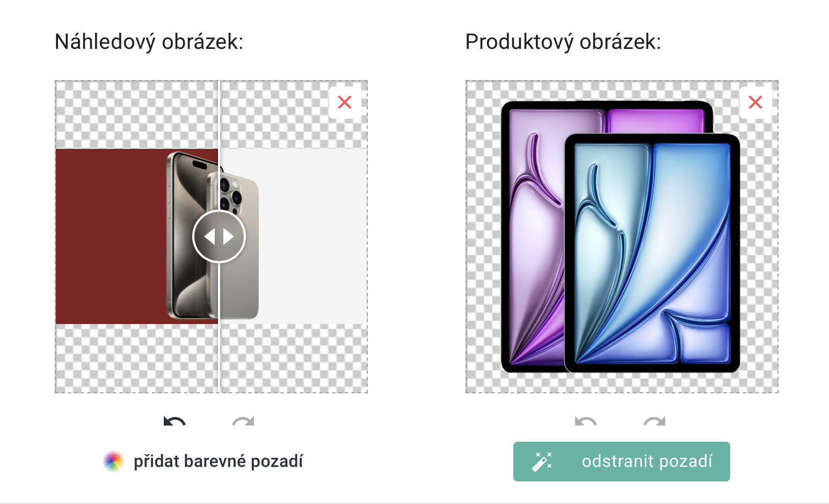829x504 pixels.
Task: Grab the before/after comparison slider handle
Action: (x=219, y=236)
